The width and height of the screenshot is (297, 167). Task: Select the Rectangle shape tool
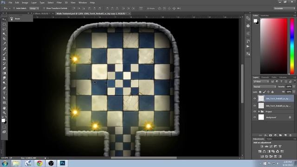pyautogui.click(x=4, y=103)
